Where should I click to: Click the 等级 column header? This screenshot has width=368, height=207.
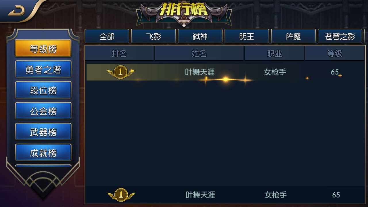click(x=335, y=53)
